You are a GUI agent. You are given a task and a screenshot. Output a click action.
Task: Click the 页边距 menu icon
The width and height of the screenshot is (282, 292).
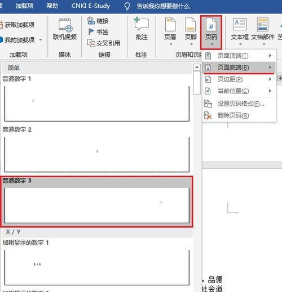pos(208,79)
